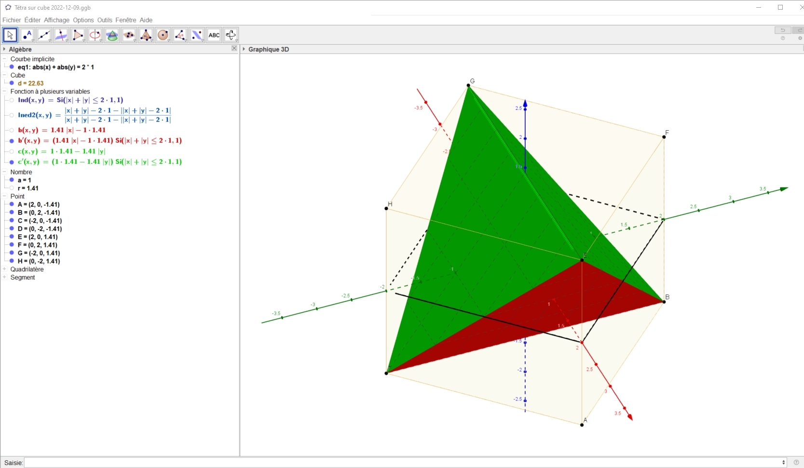Select point F in the 3D view
This screenshot has height=468, width=804.
click(664, 137)
